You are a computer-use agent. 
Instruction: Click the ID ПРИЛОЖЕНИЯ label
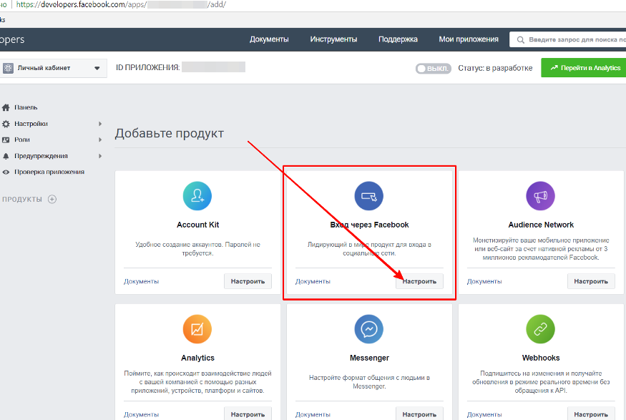coord(147,67)
